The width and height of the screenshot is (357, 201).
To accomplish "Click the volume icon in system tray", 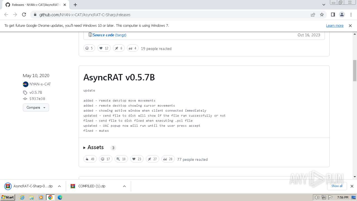I will point(317,197).
